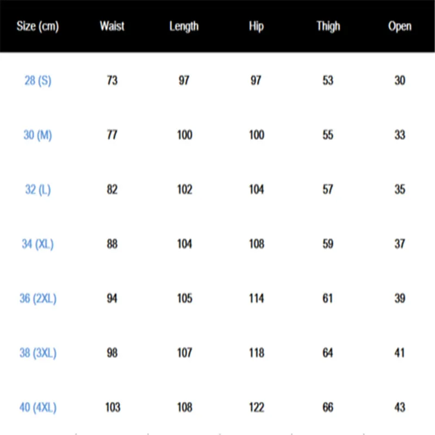Image resolution: width=435 pixels, height=435 pixels.
Task: Click the Size (cm) header
Action: pyautogui.click(x=38, y=26)
